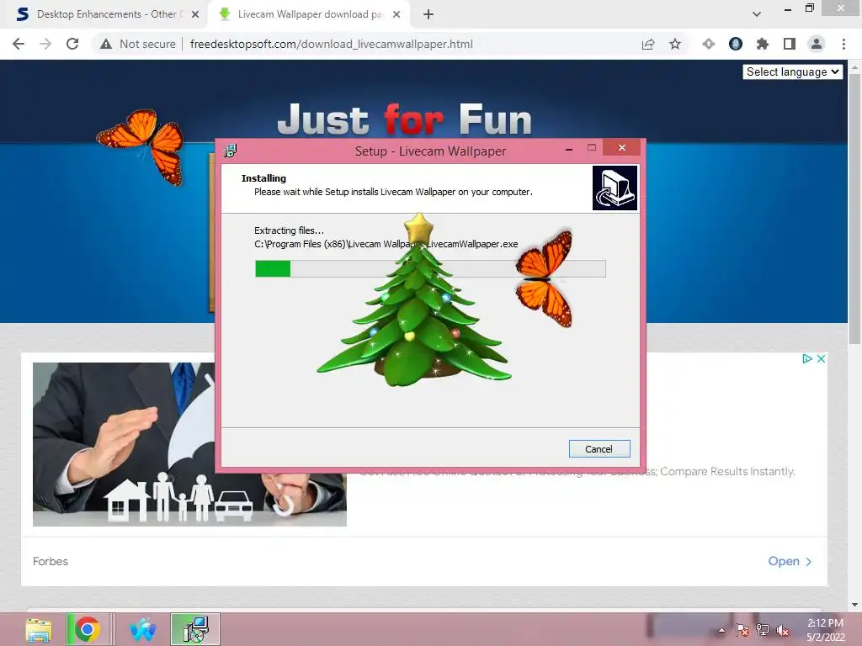Click the setup installer taskbar icon

coord(195,629)
